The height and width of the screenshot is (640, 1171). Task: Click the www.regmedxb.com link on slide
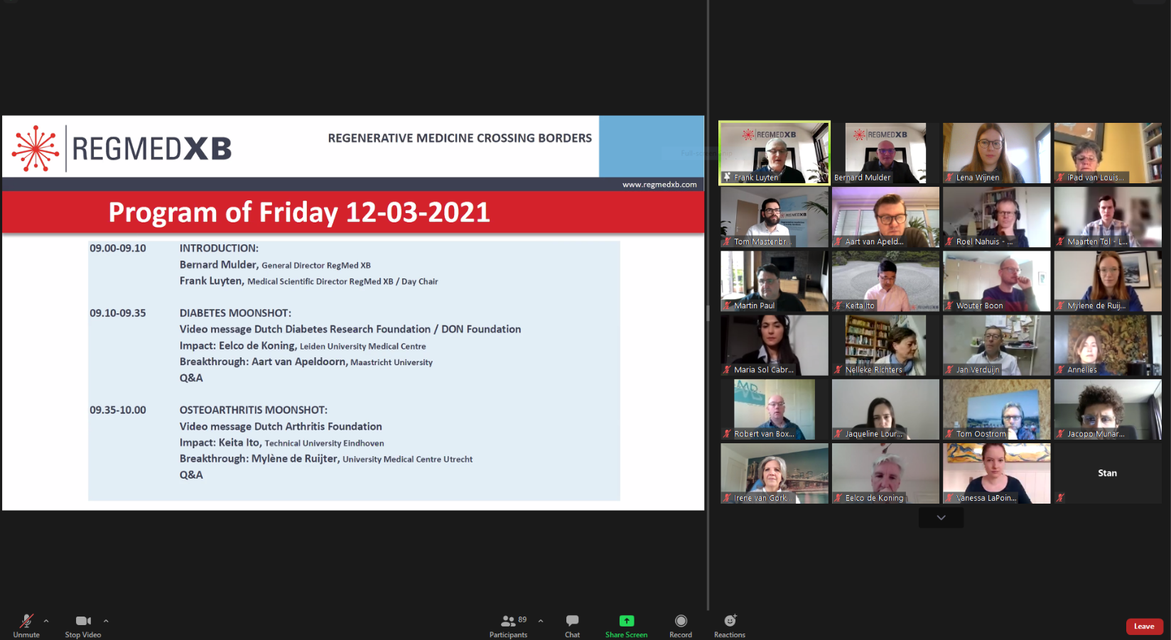(659, 185)
